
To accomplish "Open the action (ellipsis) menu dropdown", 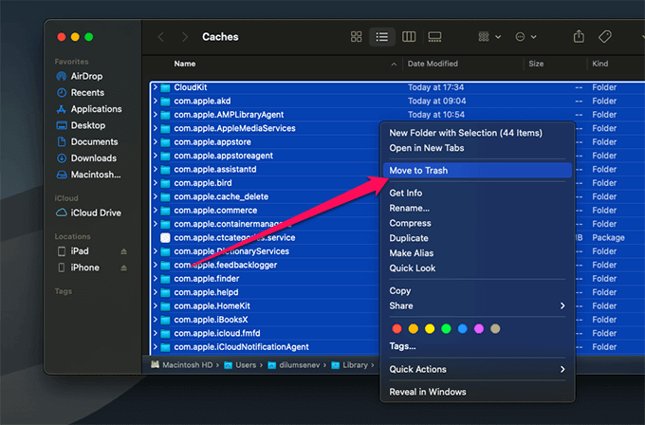I will [525, 37].
